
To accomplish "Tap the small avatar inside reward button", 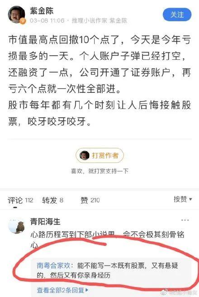I will [85, 155].
